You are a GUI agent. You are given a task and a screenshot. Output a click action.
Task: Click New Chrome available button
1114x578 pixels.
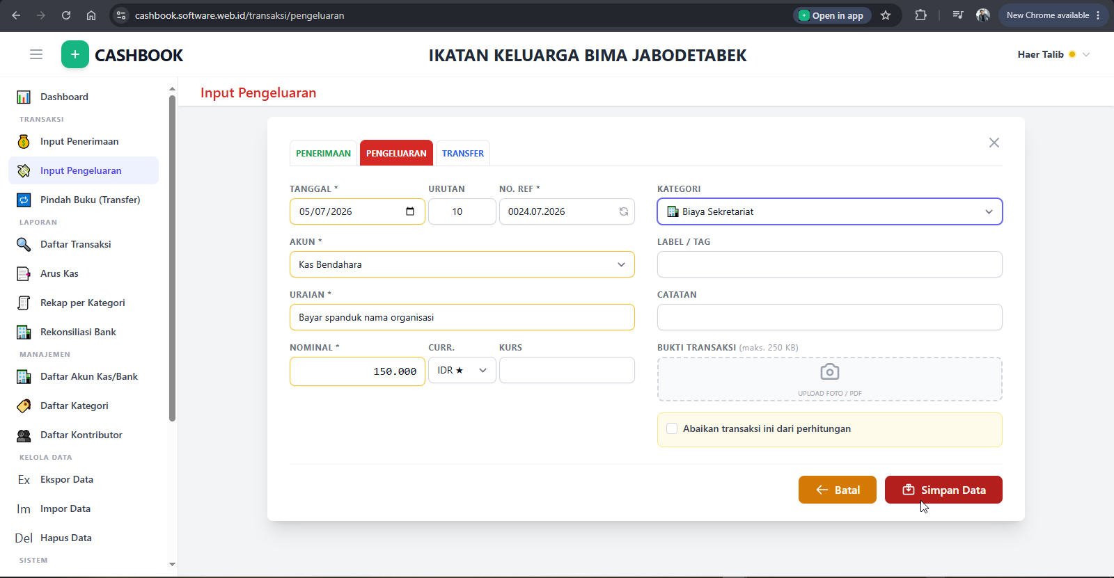(x=1052, y=15)
